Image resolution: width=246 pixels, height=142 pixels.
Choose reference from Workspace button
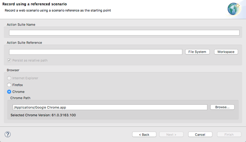(x=226, y=52)
